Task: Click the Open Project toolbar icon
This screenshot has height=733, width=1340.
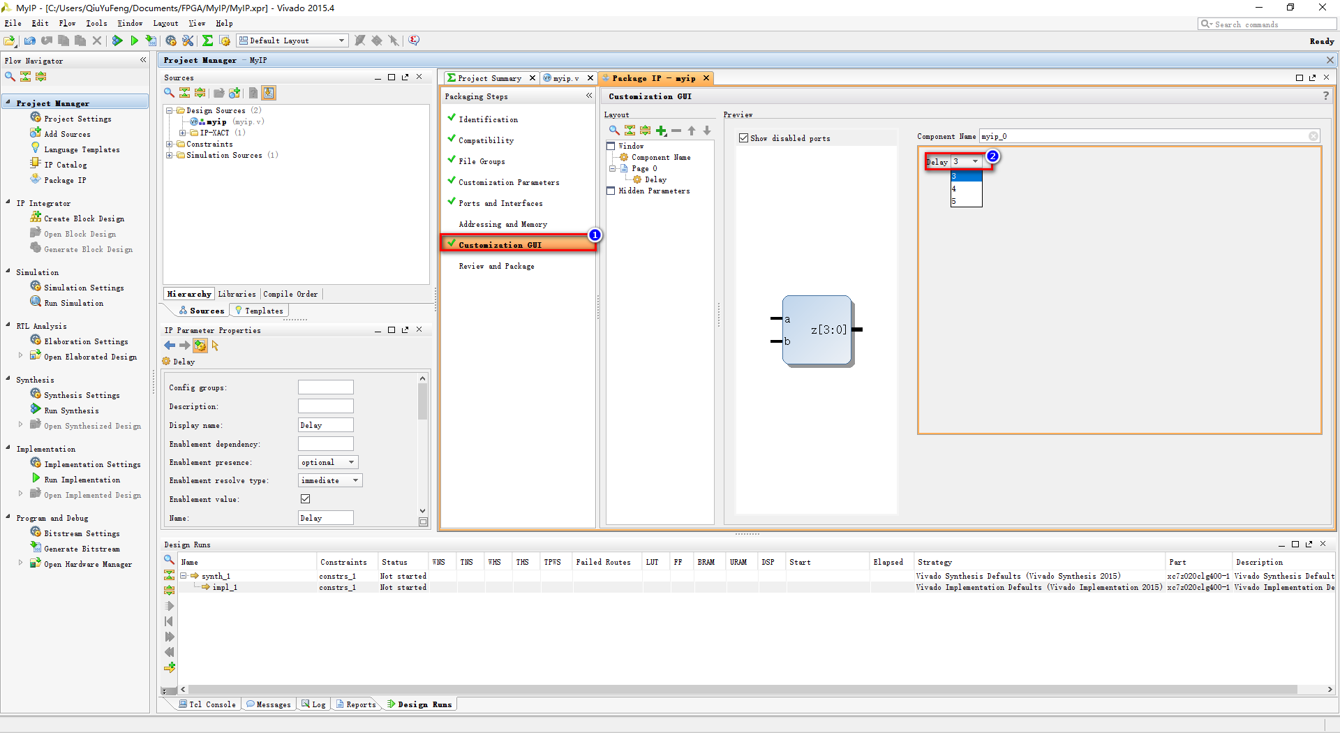Action: click(10, 40)
